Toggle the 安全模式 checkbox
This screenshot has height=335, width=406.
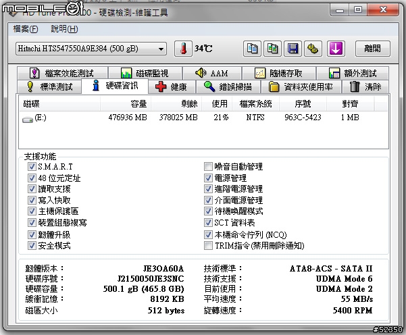32,245
